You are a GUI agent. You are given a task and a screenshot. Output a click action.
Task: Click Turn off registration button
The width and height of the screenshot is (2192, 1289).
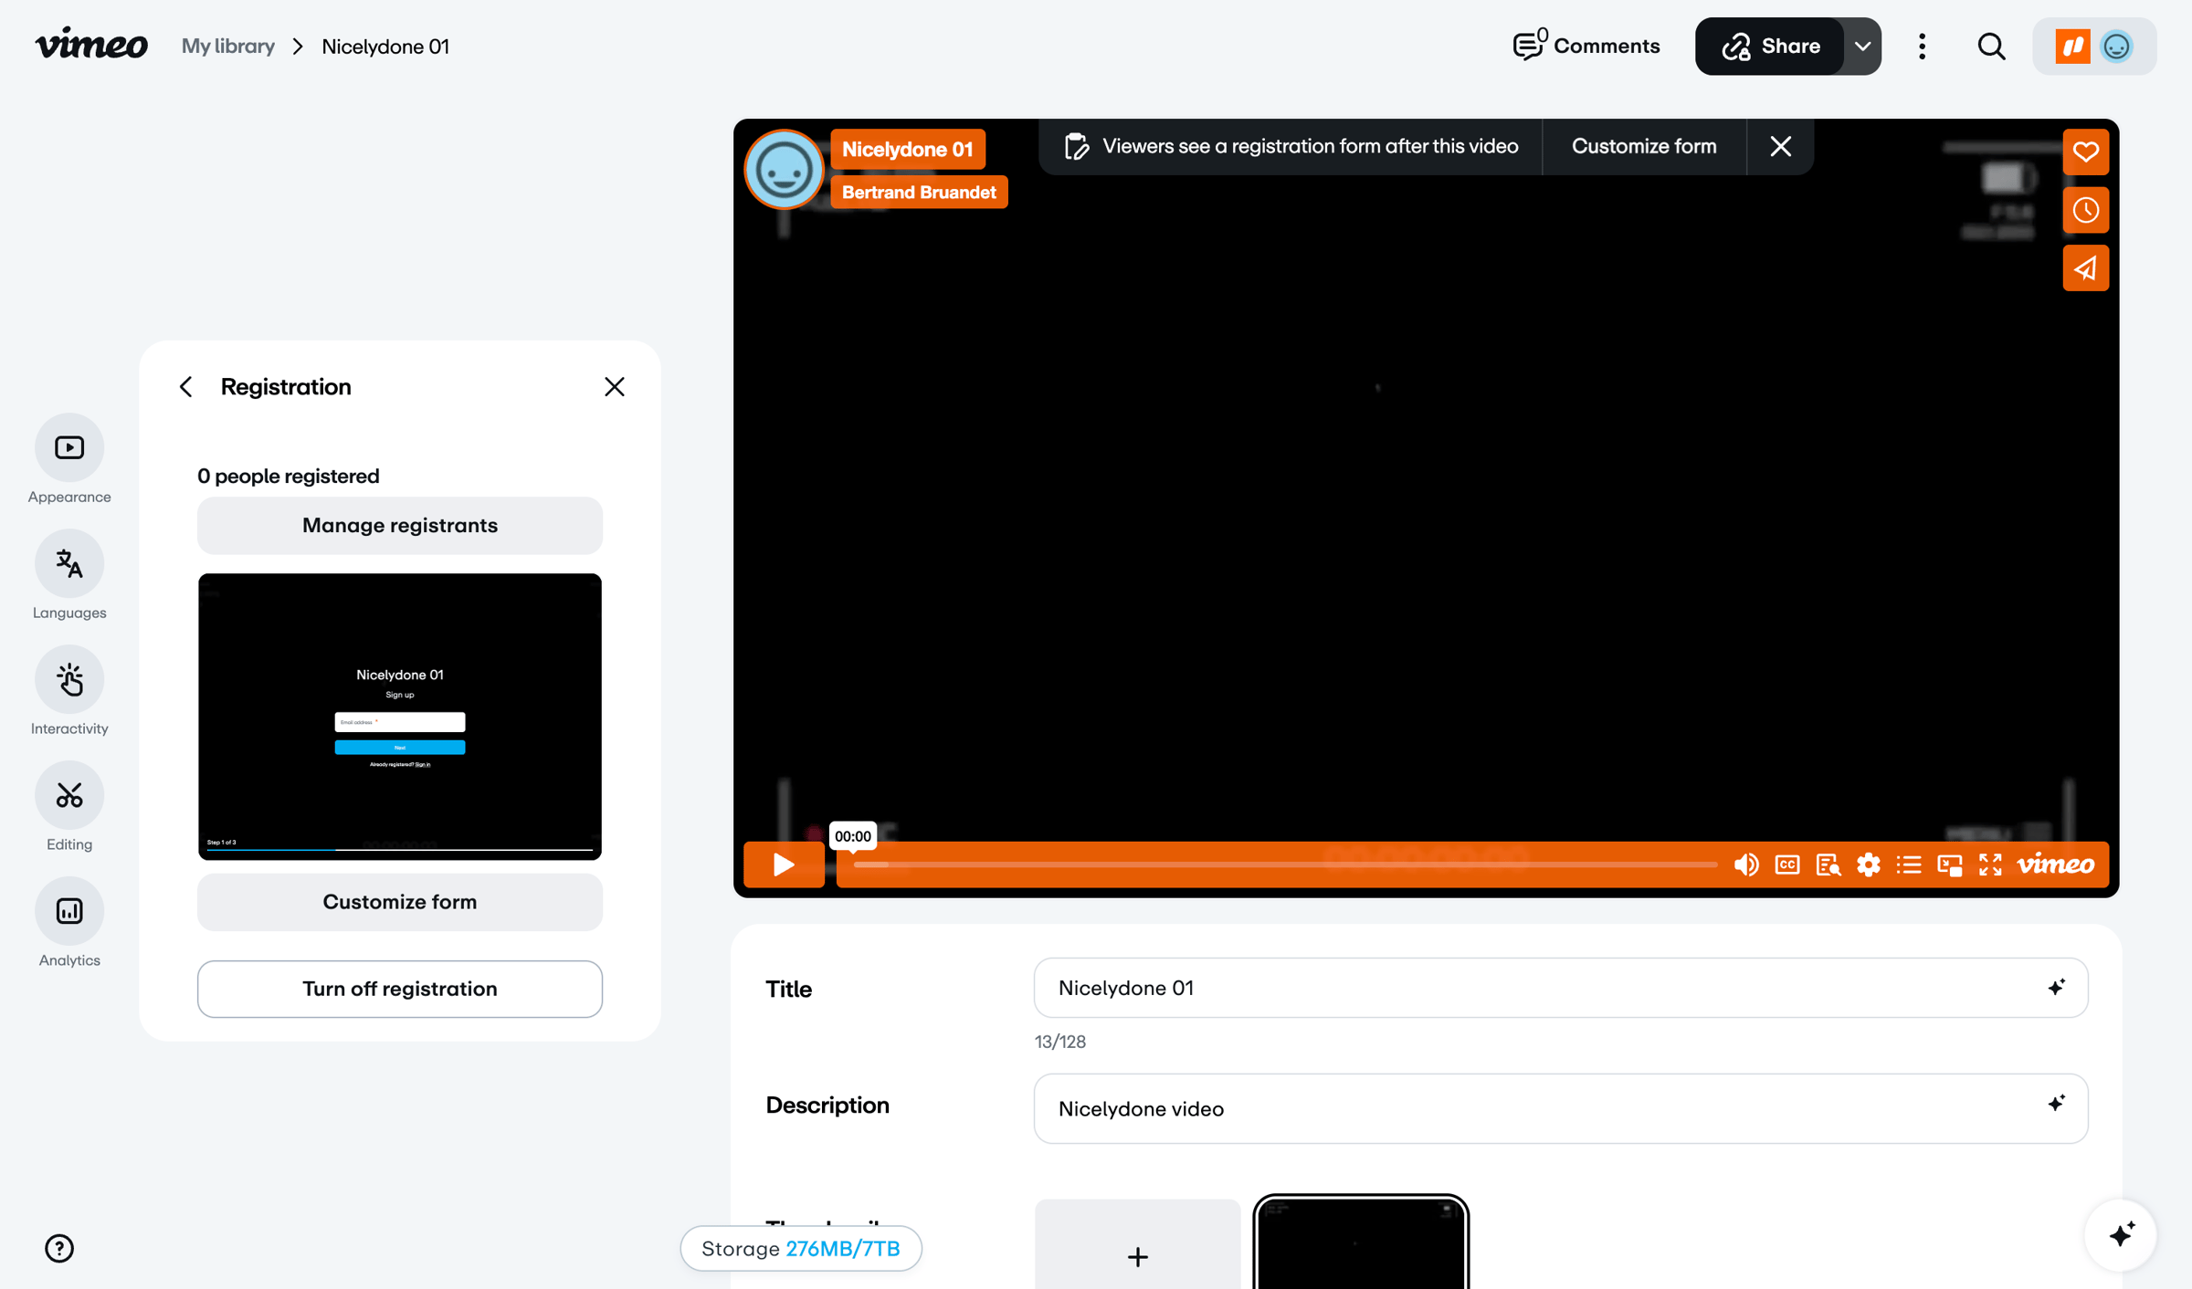(x=400, y=989)
